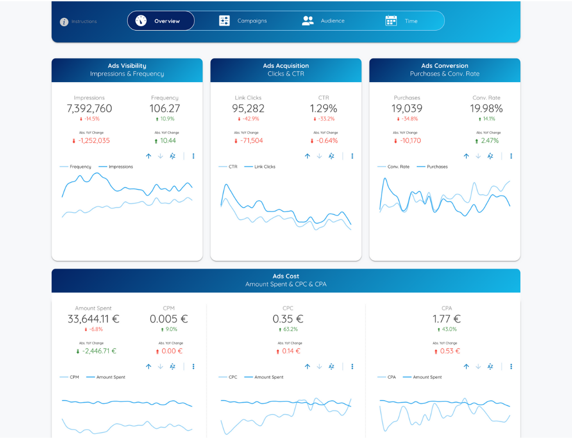Click the Purchases value 19,039
The width and height of the screenshot is (572, 439).
(x=407, y=108)
